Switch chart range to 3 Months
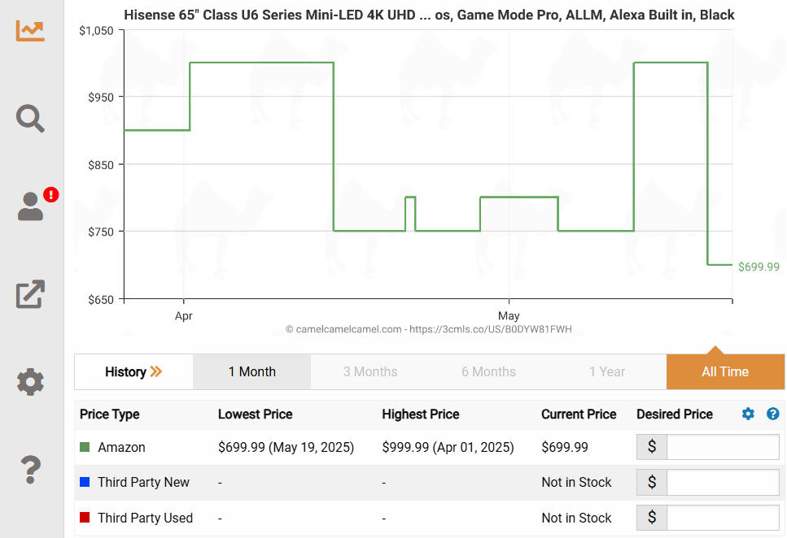The height and width of the screenshot is (538, 787). pyautogui.click(x=370, y=371)
